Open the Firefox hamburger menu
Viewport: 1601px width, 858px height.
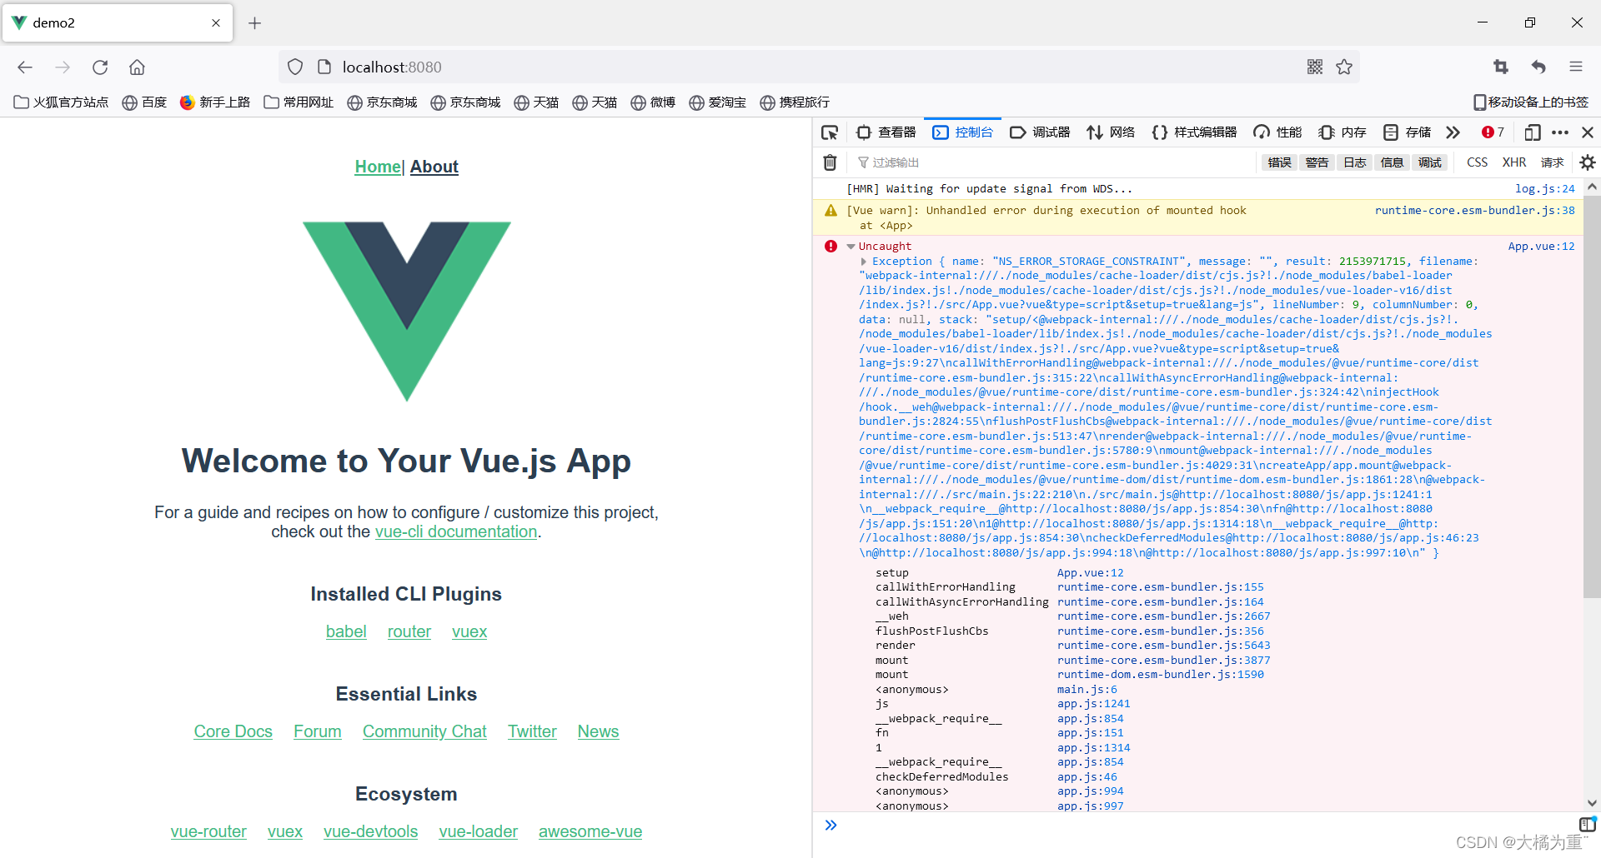coord(1576,67)
